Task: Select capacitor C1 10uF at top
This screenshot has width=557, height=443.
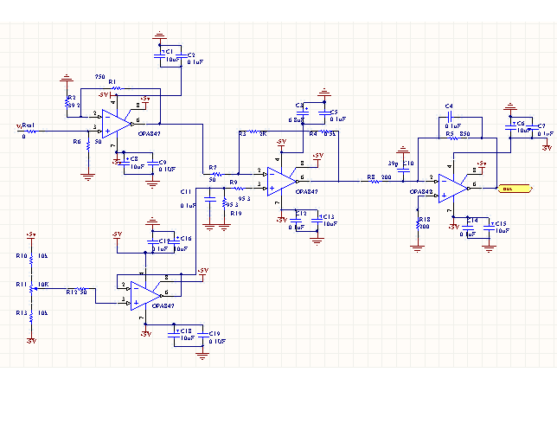Action: pos(159,55)
